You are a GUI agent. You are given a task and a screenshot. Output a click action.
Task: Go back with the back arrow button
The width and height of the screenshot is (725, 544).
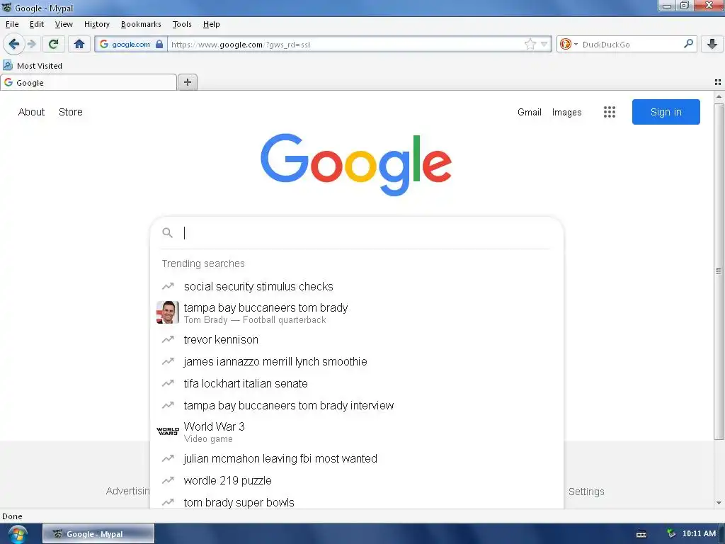(14, 45)
